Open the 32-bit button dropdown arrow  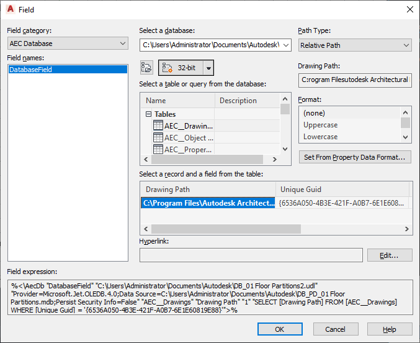click(208, 68)
